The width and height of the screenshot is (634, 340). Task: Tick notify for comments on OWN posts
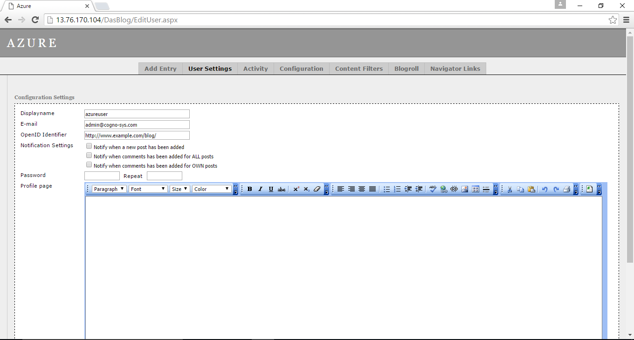(89, 165)
